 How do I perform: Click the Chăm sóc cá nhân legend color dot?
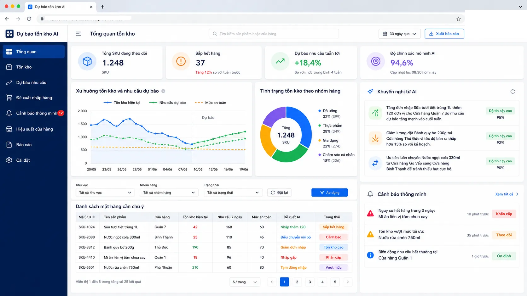click(320, 155)
